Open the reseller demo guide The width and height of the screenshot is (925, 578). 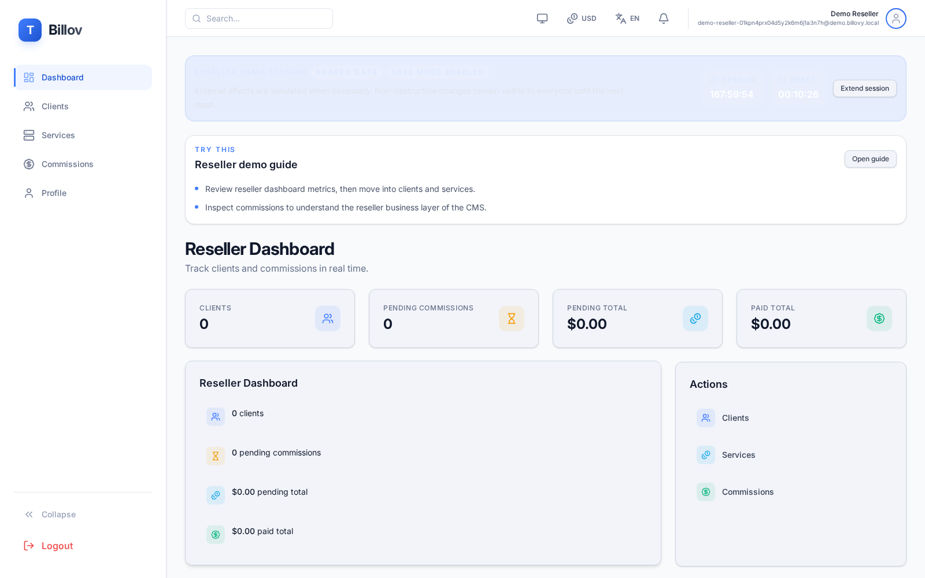[870, 159]
